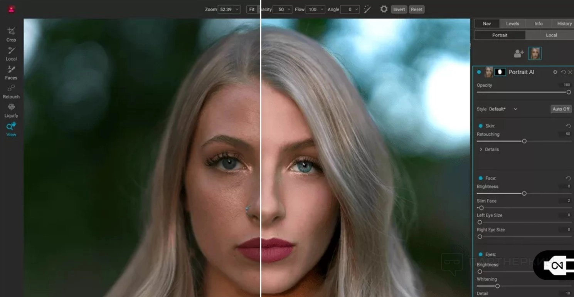Image resolution: width=574 pixels, height=297 pixels.
Task: Expand the Skin Details section
Action: click(x=481, y=149)
